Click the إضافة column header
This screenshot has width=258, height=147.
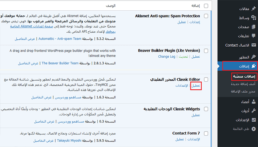tap(195, 6)
